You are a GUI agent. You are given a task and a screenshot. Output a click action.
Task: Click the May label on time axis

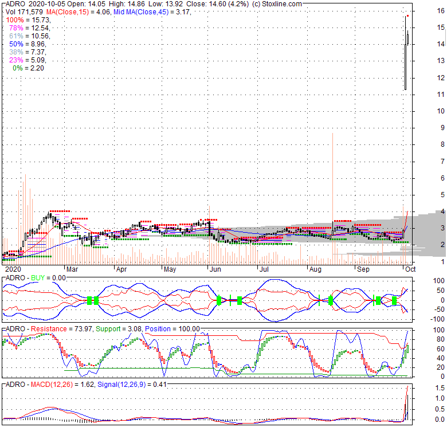[170, 269]
